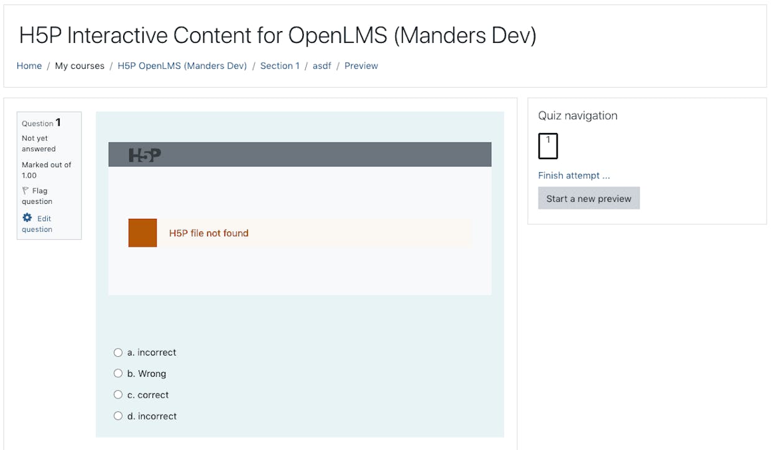Click the gear icon next to Edit question

27,218
